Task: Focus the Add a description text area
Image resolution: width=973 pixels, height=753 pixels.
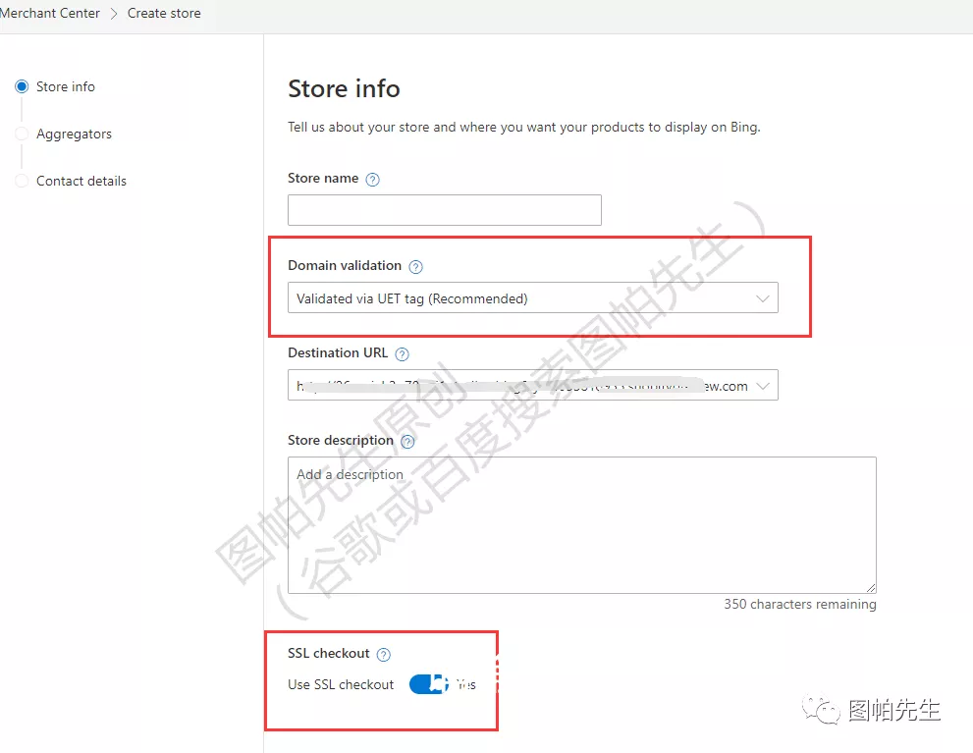Action: tap(581, 524)
